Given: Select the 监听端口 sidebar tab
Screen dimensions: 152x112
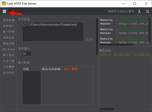Looking at the screenshot, I should [9, 26].
